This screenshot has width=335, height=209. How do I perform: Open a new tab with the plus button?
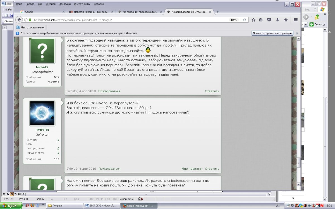click(218, 12)
